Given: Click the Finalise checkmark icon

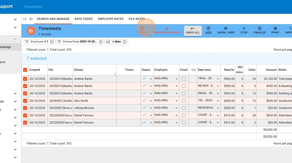Looking at the screenshot, I should coord(260,28).
